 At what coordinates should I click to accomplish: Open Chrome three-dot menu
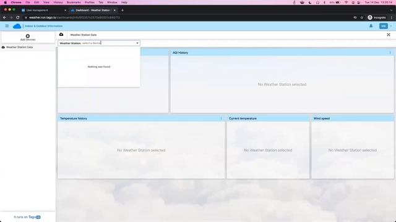coord(392,17)
